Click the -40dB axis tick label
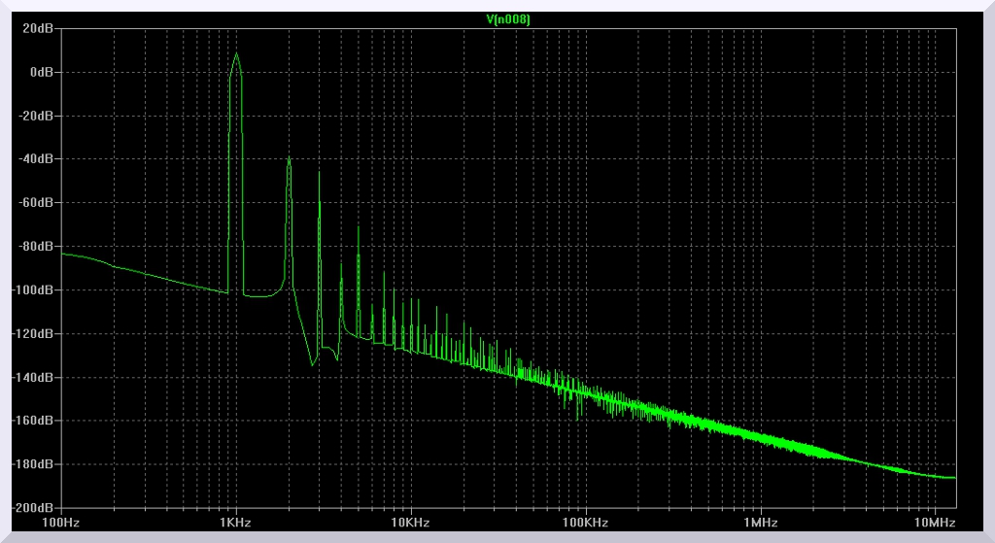 coord(37,159)
